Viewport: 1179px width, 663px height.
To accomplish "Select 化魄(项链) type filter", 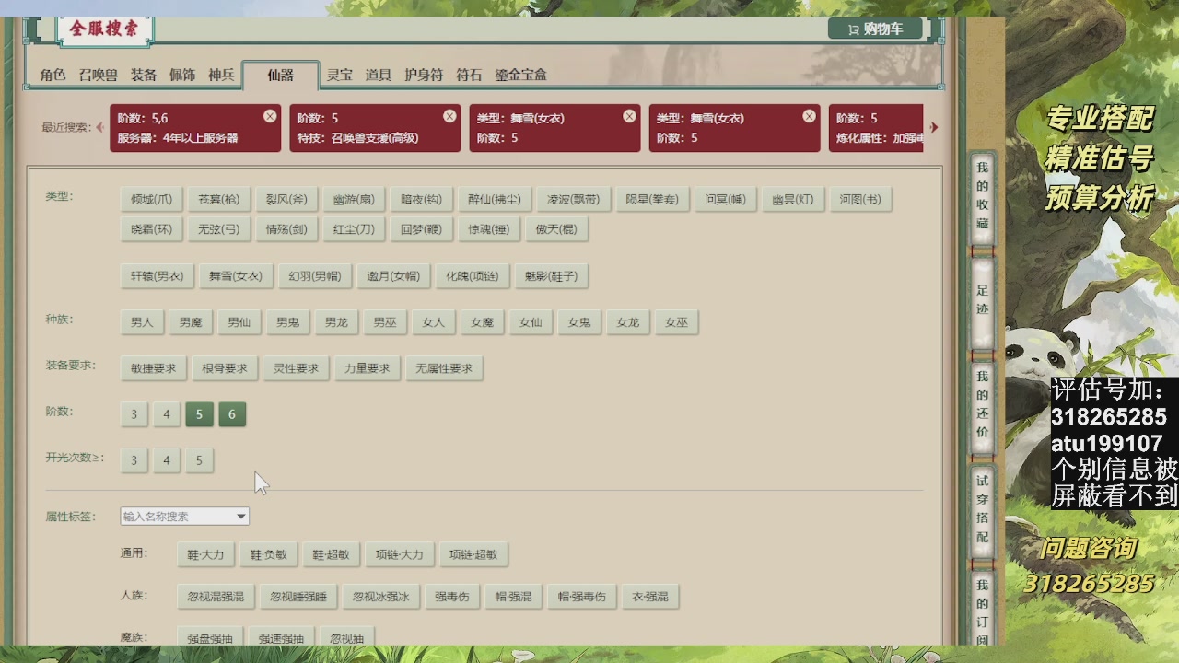I will click(472, 275).
